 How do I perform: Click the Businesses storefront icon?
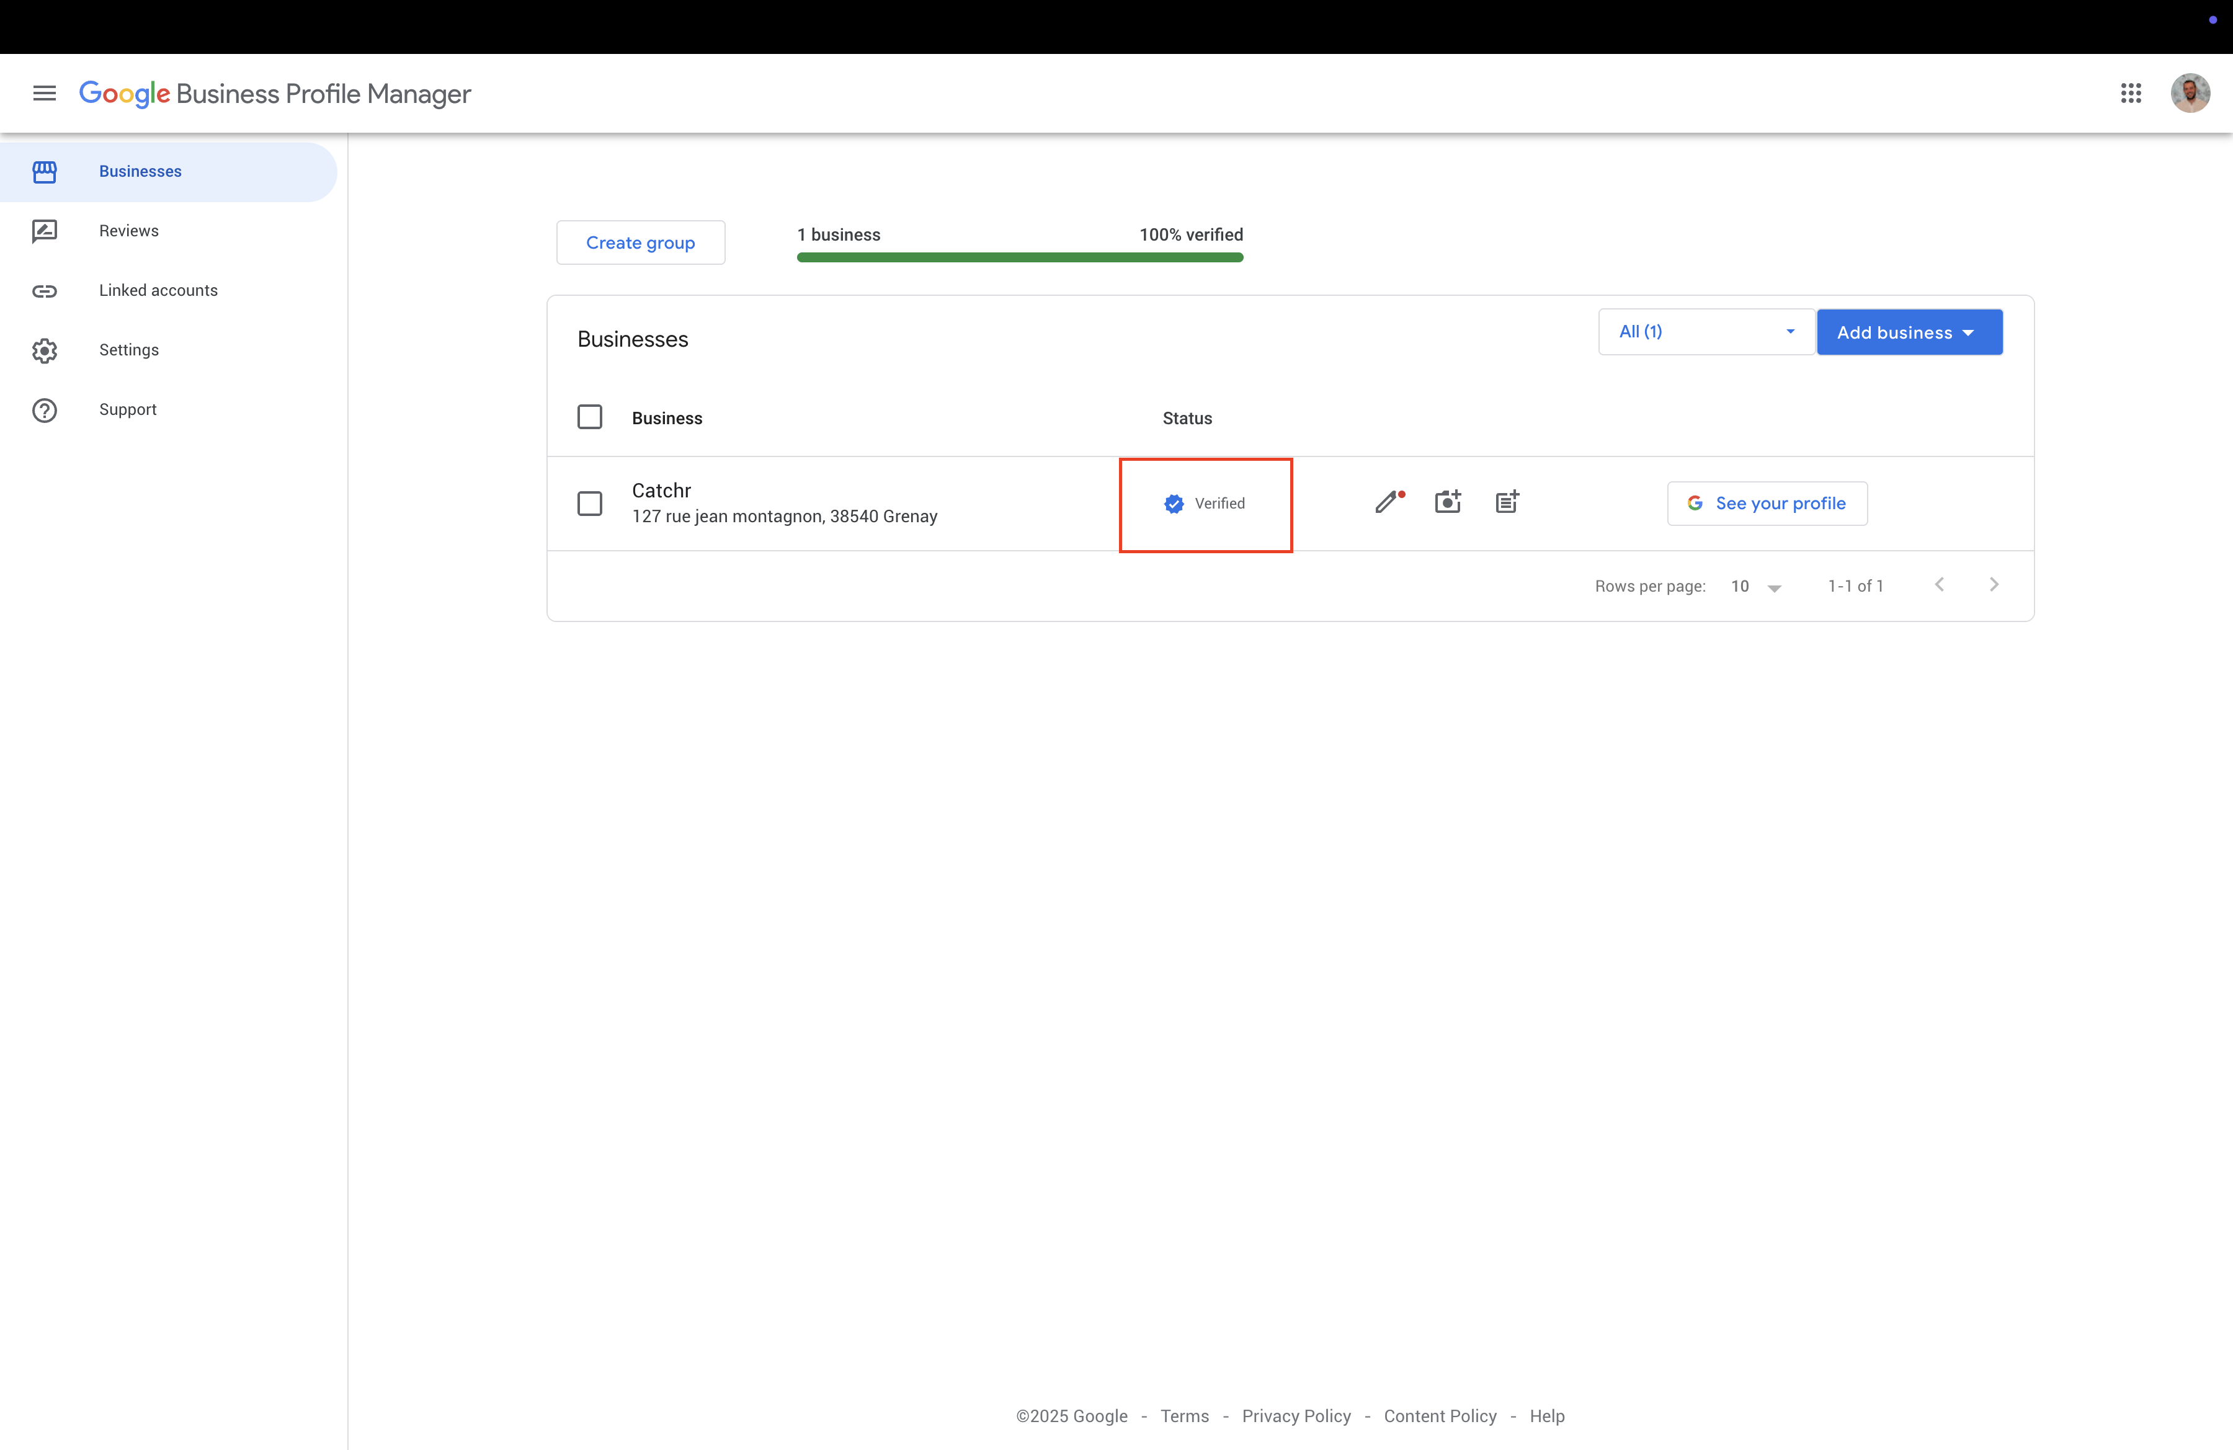coord(44,172)
